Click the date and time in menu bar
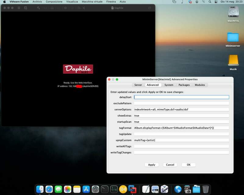Viewport: 244px width, 195px height. (x=231, y=2)
